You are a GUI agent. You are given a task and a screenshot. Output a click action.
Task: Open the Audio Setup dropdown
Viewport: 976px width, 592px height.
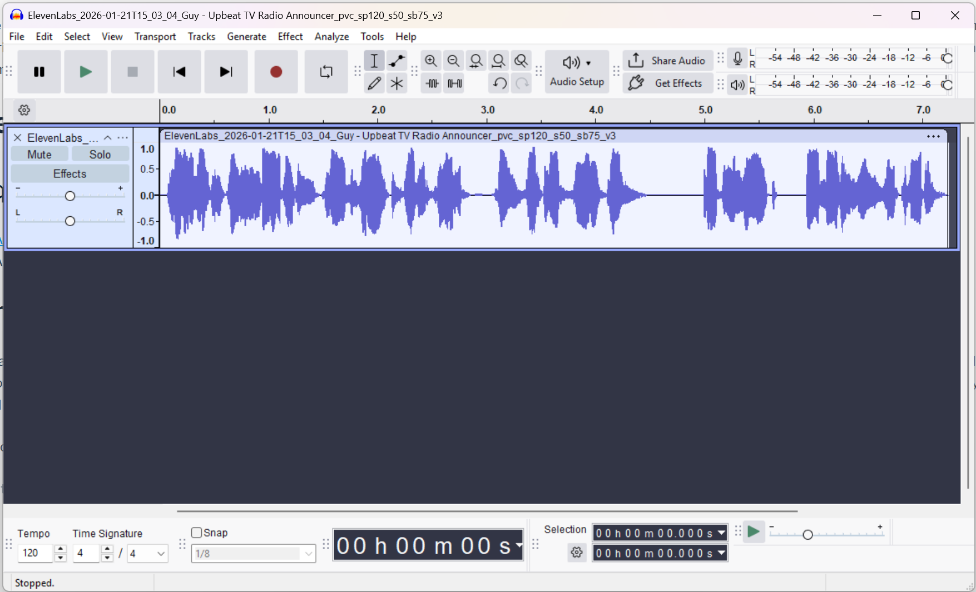[577, 71]
